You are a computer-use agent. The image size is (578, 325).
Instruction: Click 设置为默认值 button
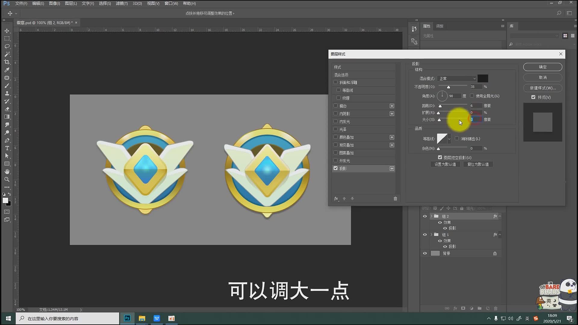pos(445,164)
